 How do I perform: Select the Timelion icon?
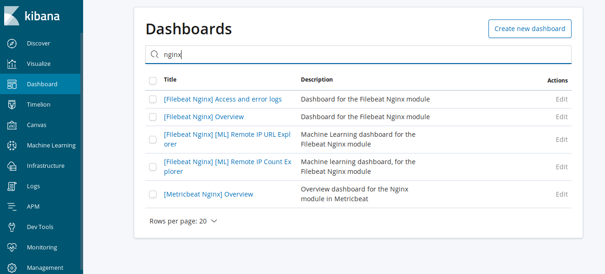[12, 104]
